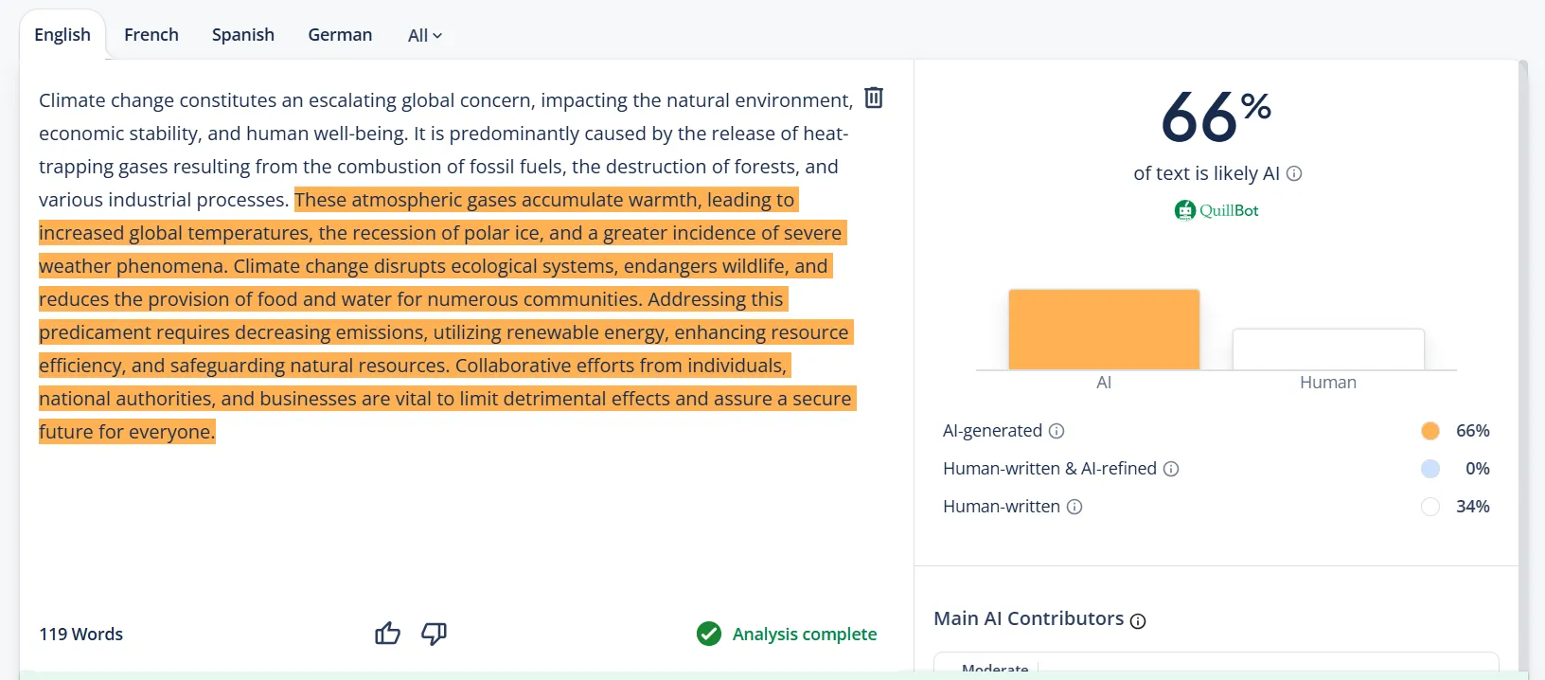Toggle the thumbs up feedback control

(x=387, y=633)
